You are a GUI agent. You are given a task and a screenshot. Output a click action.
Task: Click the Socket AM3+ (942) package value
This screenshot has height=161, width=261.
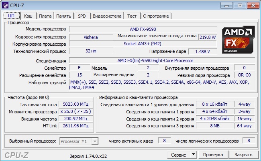pos(143,44)
